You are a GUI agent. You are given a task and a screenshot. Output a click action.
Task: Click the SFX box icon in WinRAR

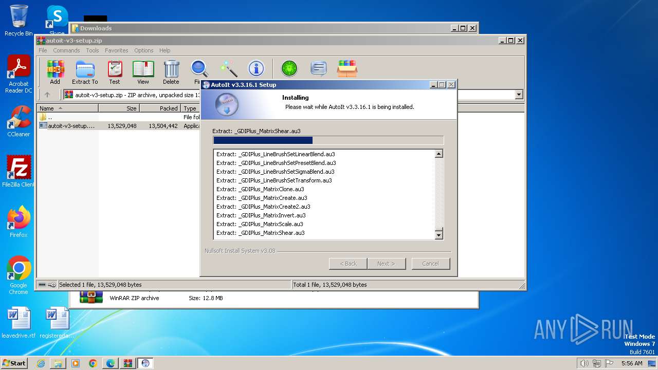point(347,68)
